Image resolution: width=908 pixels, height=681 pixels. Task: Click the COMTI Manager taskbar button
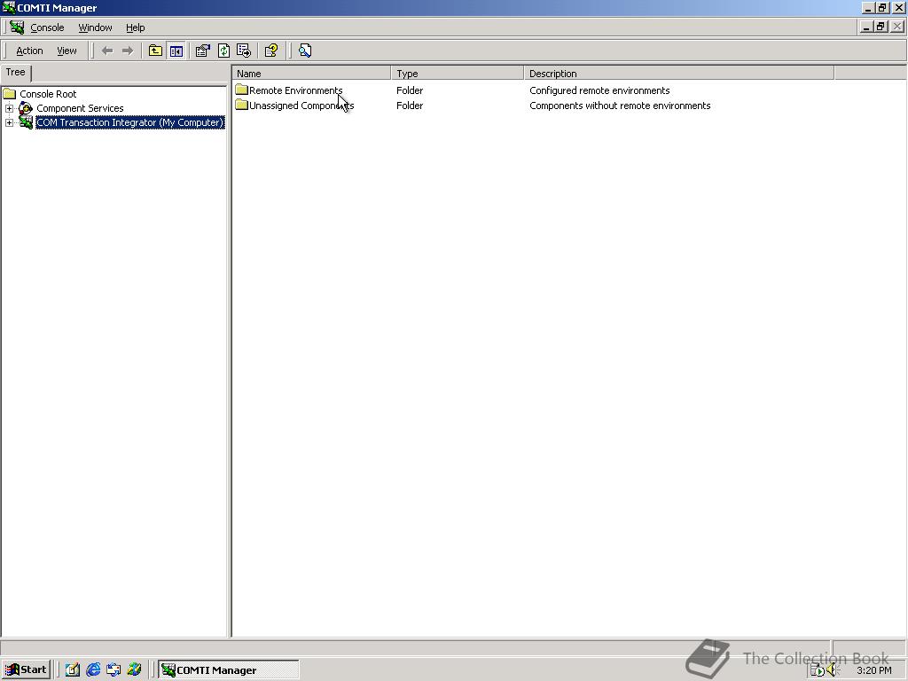(x=229, y=670)
